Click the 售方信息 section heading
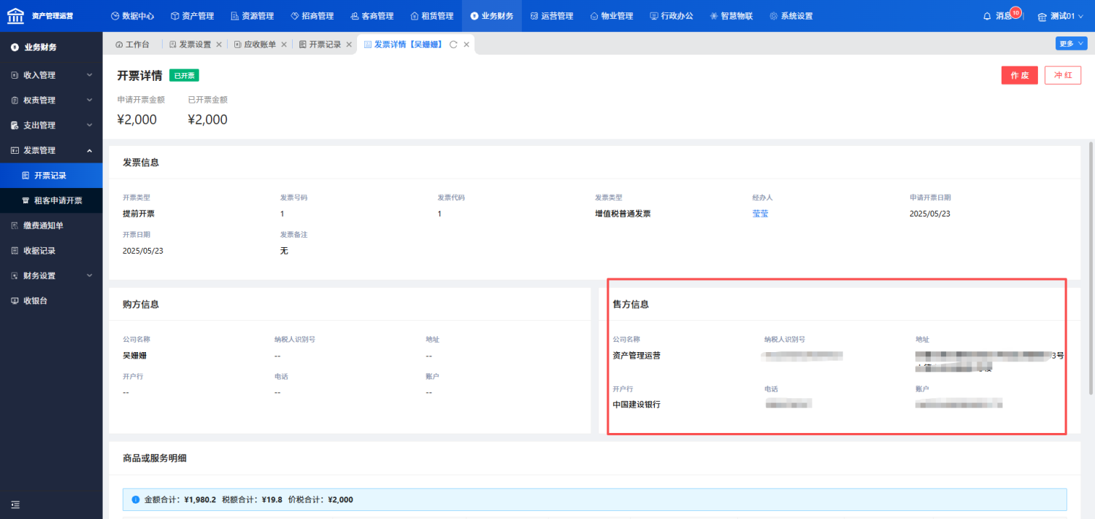The image size is (1095, 519). [x=631, y=304]
